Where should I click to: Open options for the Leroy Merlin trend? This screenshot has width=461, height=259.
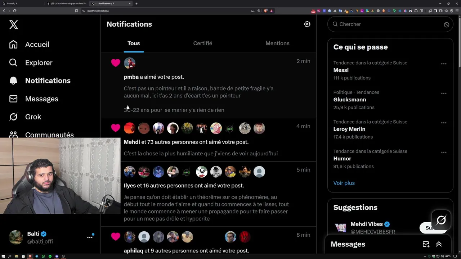(444, 123)
